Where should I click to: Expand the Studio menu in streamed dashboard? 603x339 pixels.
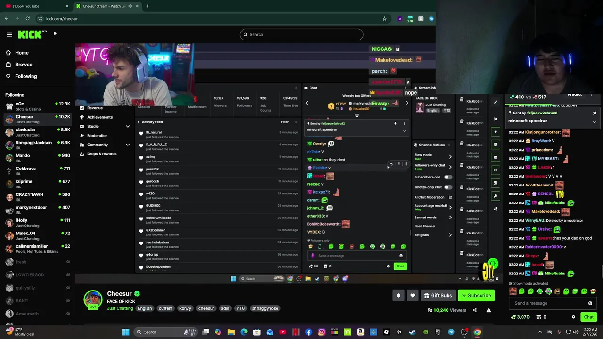coord(128,126)
